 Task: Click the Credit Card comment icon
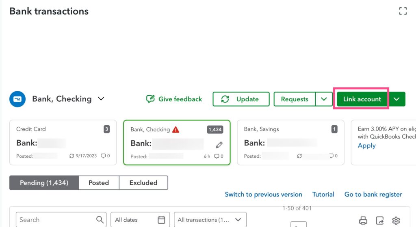click(103, 156)
